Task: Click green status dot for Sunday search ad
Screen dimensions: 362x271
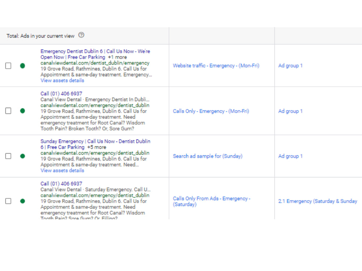Action: (x=22, y=156)
